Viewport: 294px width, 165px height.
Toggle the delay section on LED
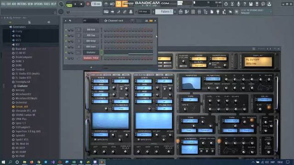coord(269,107)
